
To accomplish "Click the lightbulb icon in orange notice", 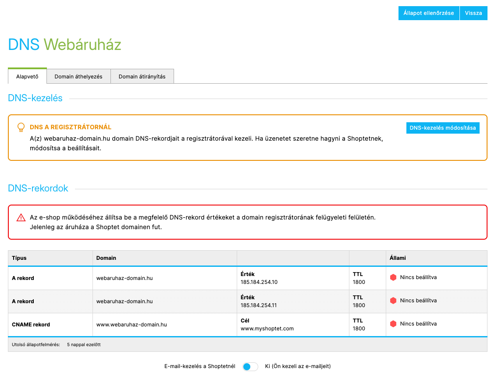I will point(21,127).
